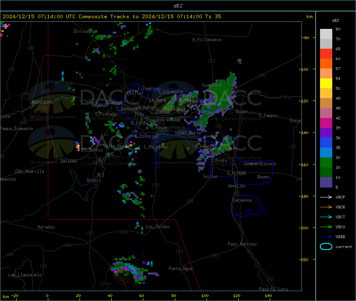Click the 'L_Malvinas' place label
The width and height of the screenshot is (356, 301).
click(x=156, y=147)
